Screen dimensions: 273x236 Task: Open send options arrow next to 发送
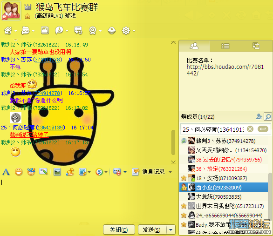pyautogui.click(x=171, y=230)
